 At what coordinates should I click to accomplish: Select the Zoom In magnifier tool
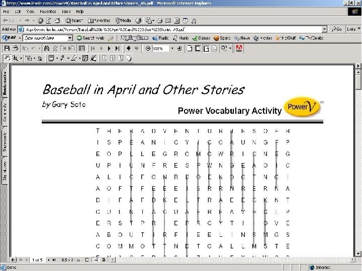(15, 58)
